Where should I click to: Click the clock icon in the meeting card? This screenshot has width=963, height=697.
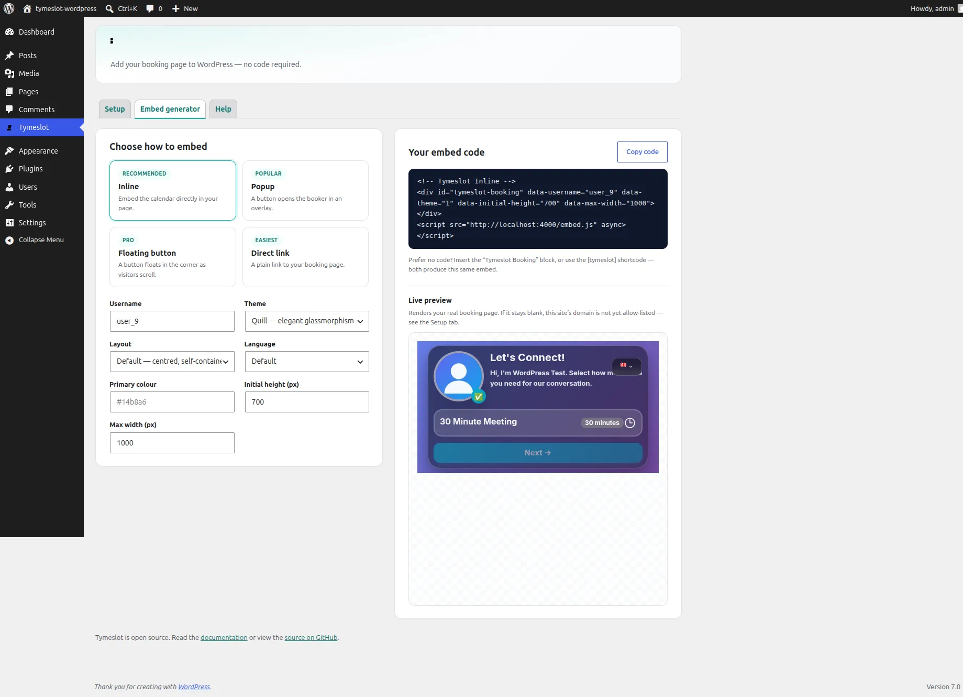(630, 423)
